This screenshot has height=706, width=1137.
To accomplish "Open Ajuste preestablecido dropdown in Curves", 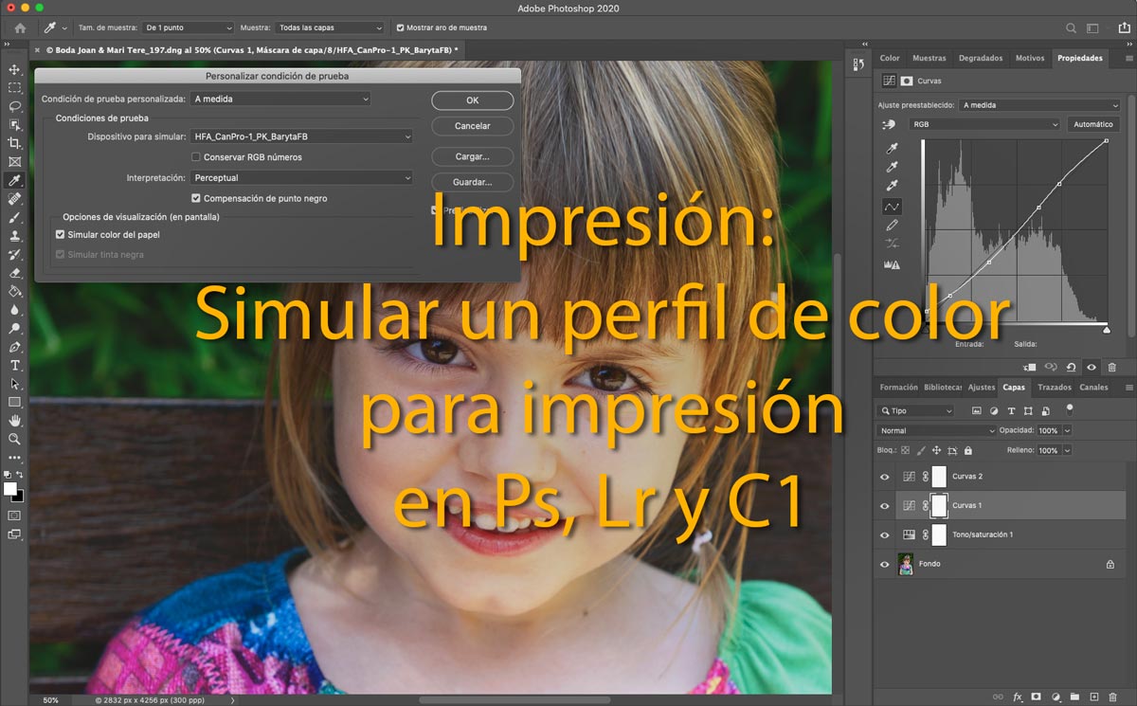I will click(x=1039, y=105).
